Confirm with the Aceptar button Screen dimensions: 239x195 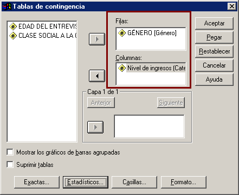pyautogui.click(x=214, y=23)
